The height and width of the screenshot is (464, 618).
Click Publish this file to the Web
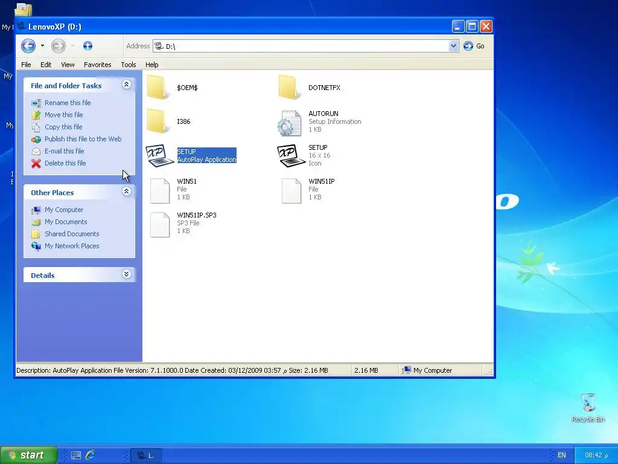pos(83,139)
